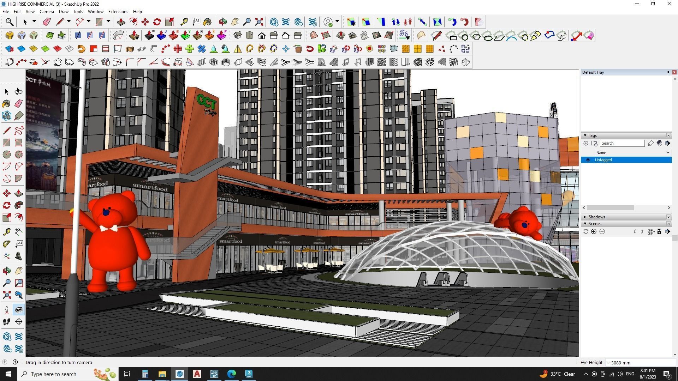Open File Explorer from the taskbar
Image resolution: width=678 pixels, height=381 pixels.
pos(162,374)
